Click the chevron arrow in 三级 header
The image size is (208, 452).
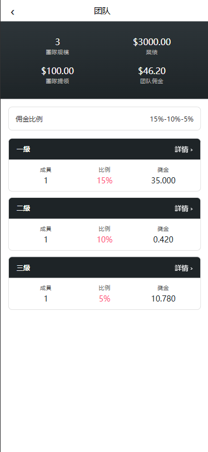[192, 269]
